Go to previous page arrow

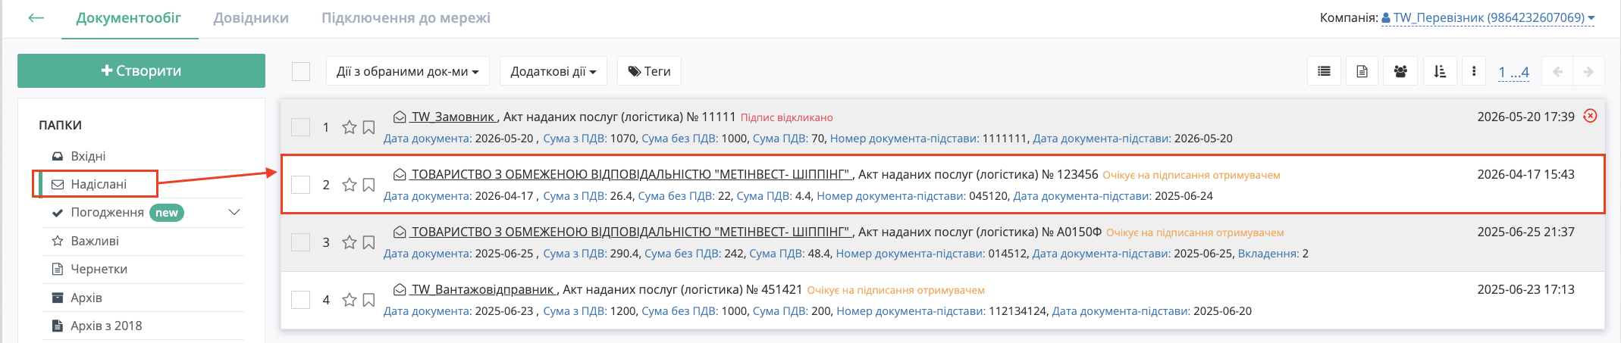[1558, 71]
